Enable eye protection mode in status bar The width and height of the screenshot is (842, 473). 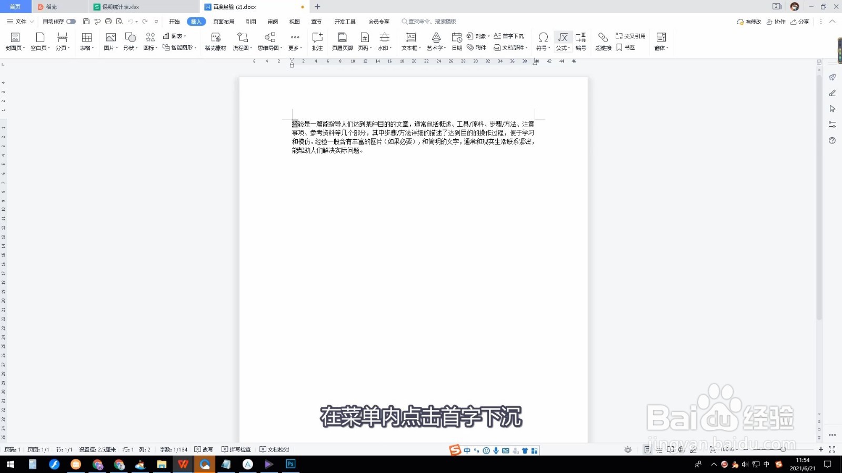tap(628, 449)
